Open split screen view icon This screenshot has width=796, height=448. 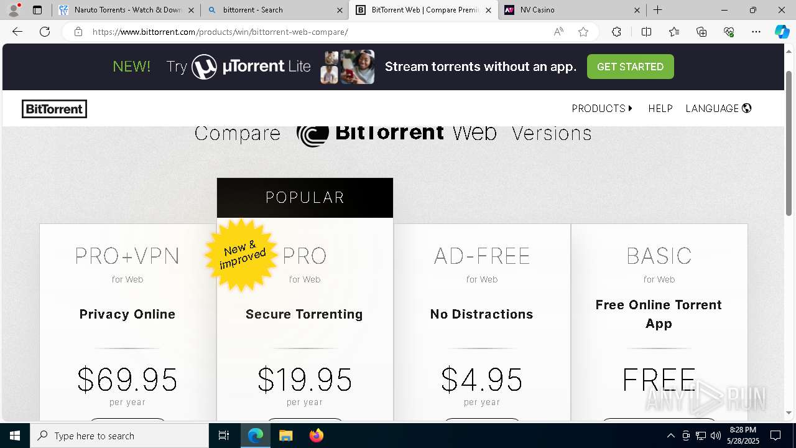click(646, 32)
